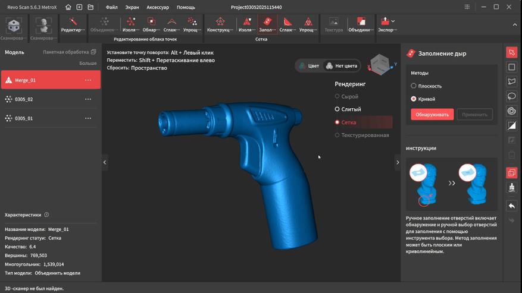The image size is (522, 293).
Task: Choose the rectangle selection tool
Action: [x=512, y=67]
